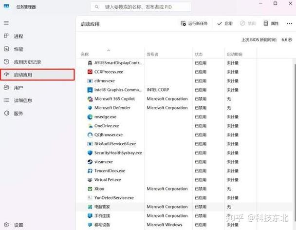The height and width of the screenshot is (230, 296).
Task: Go to 应用历史记录 page
Action: point(27,62)
